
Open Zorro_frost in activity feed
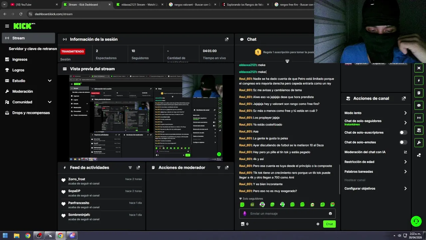pos(77,179)
